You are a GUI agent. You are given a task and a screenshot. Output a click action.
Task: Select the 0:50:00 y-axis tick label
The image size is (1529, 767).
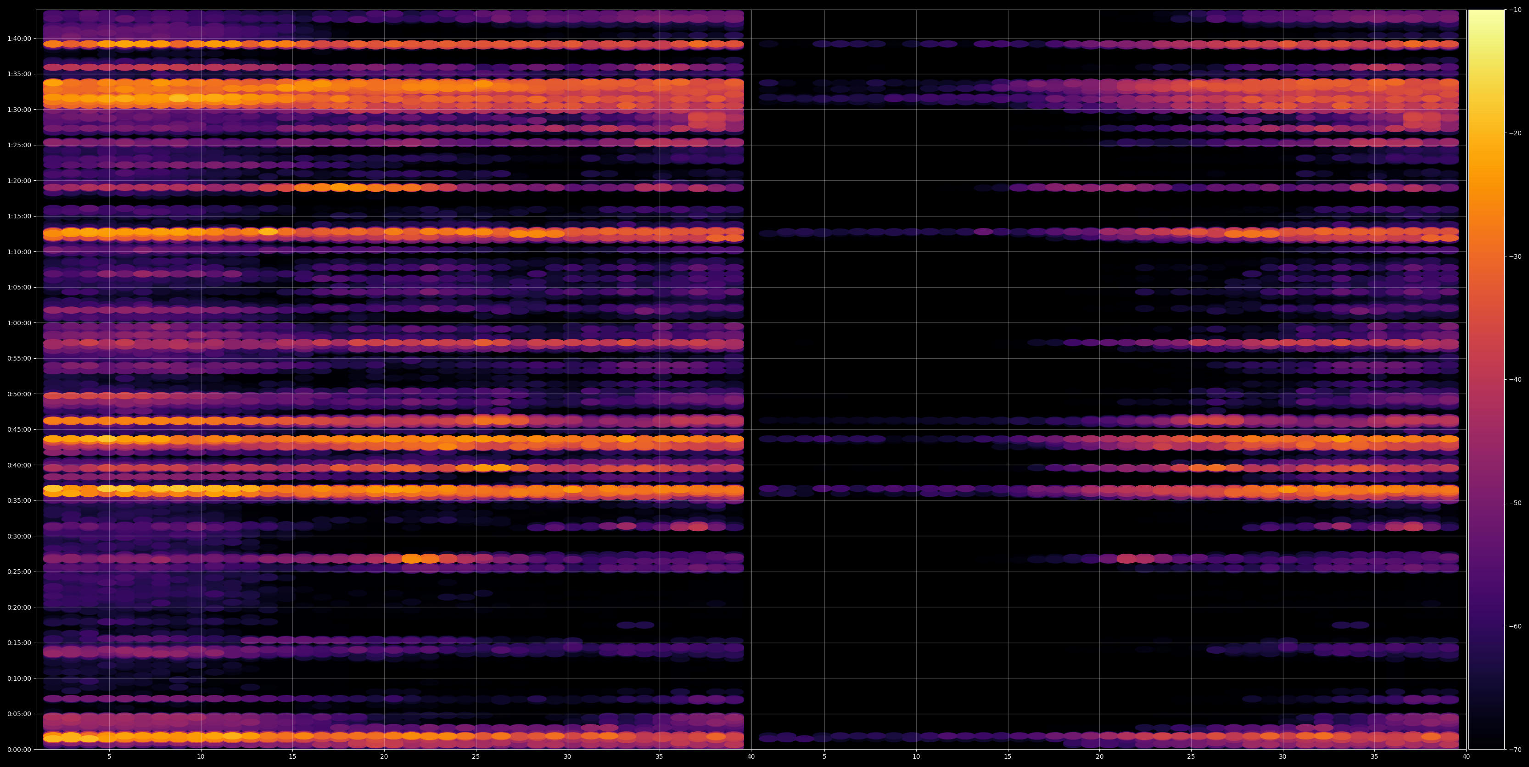coord(19,395)
